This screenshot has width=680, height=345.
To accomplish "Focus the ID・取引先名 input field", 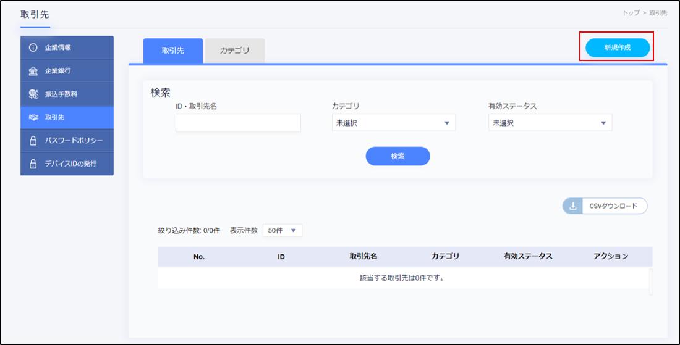I will click(238, 123).
